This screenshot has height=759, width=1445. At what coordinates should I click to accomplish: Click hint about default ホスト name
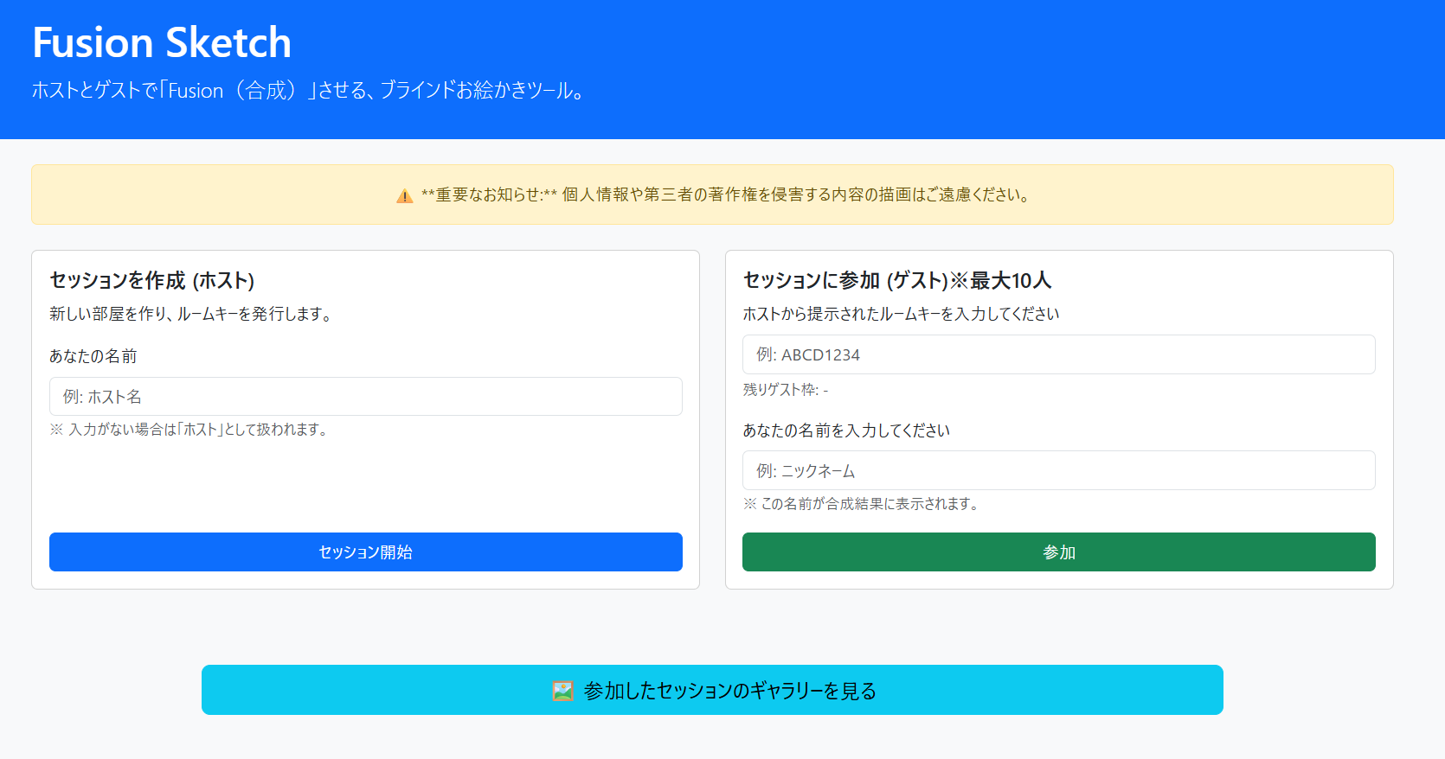click(x=190, y=430)
